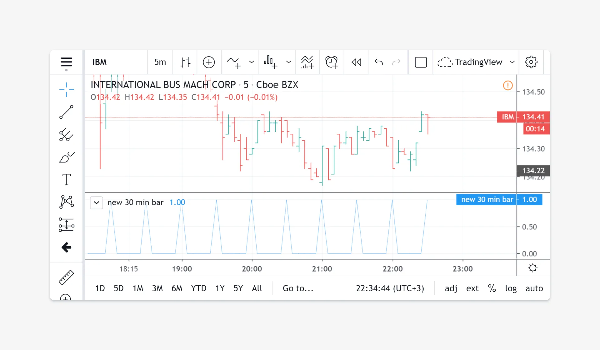The width and height of the screenshot is (600, 350).
Task: Open the alarm clock alert creator
Action: click(x=332, y=62)
